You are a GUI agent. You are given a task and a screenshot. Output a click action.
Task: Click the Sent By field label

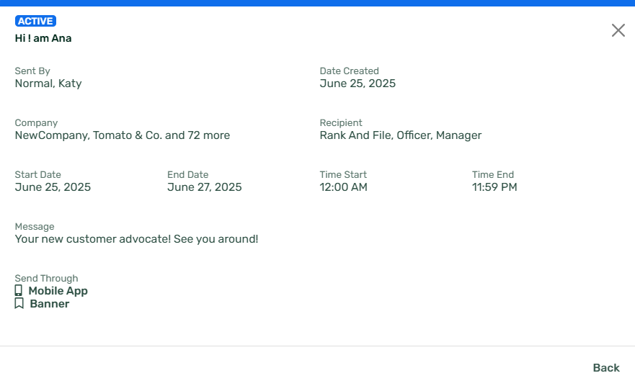[x=32, y=71]
